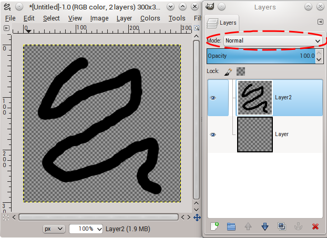
Task: Select the Layer2 thumbnail
Action: [x=255, y=98]
